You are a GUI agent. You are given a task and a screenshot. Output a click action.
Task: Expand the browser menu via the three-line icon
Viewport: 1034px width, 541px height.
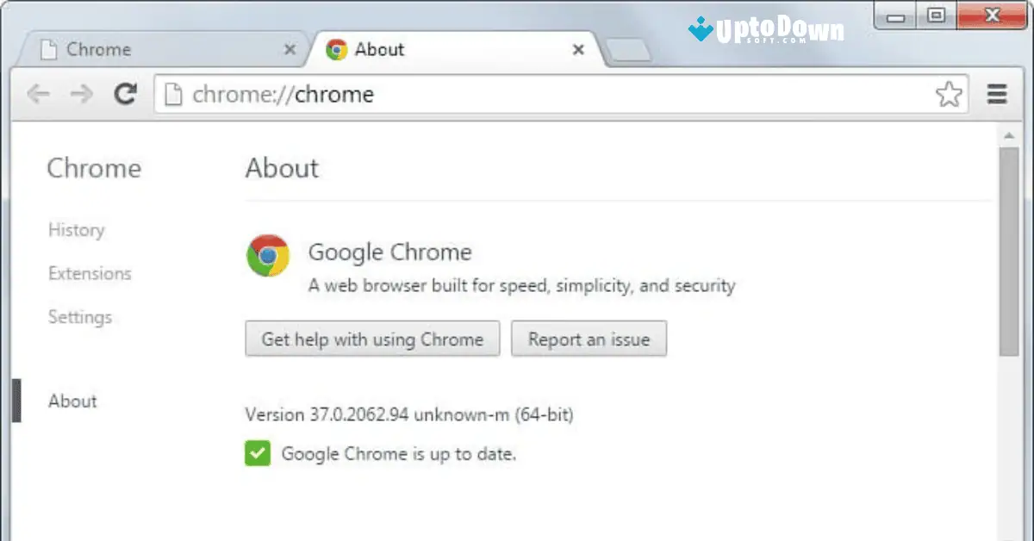pyautogui.click(x=997, y=94)
